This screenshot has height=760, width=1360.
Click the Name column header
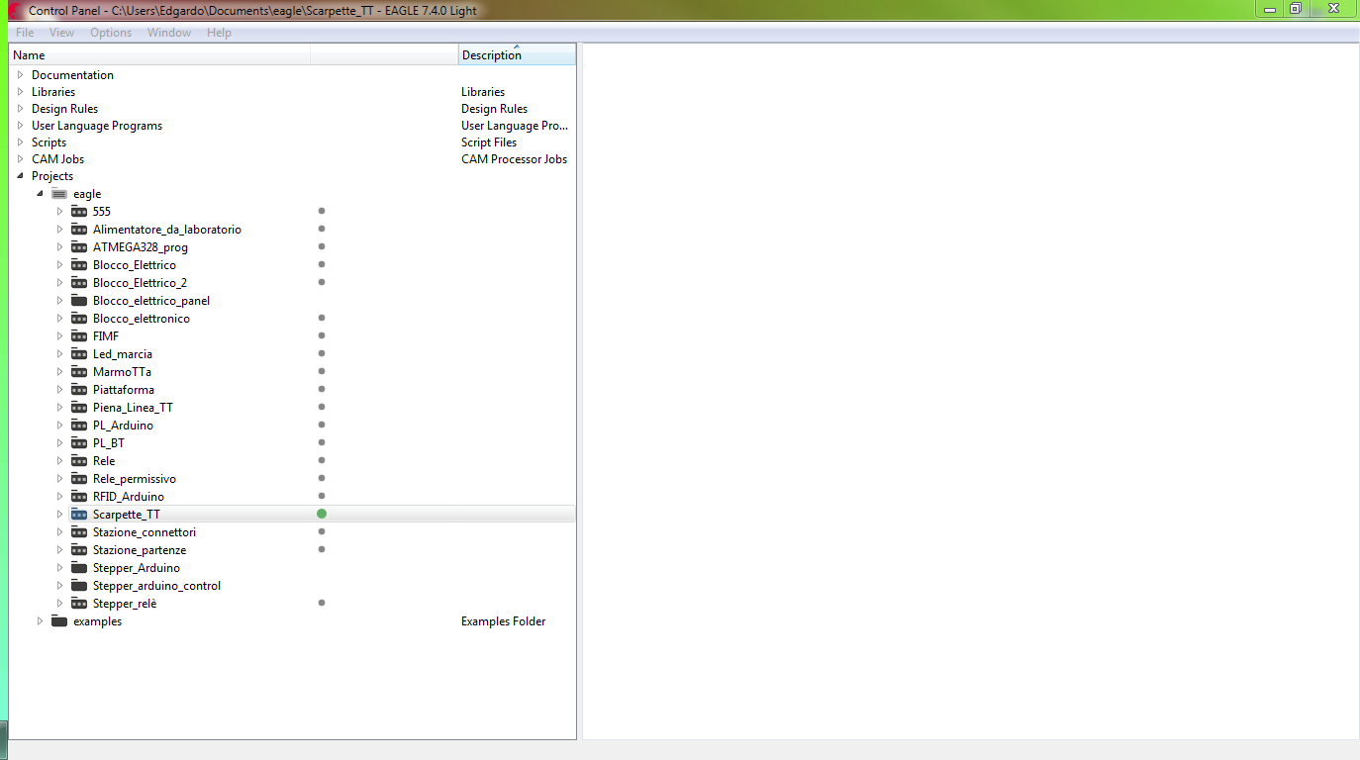point(159,55)
